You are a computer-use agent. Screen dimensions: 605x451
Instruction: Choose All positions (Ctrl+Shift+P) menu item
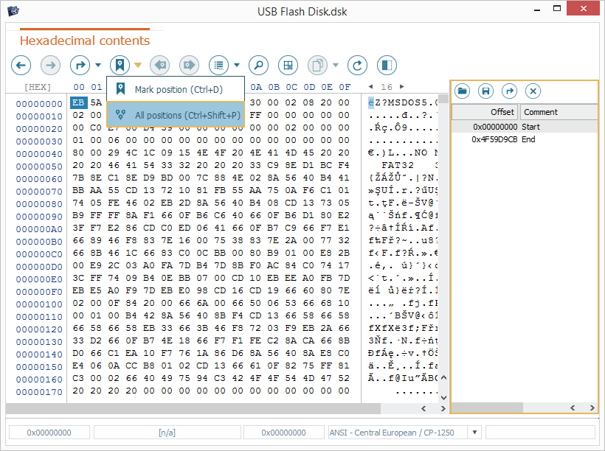pyautogui.click(x=176, y=115)
